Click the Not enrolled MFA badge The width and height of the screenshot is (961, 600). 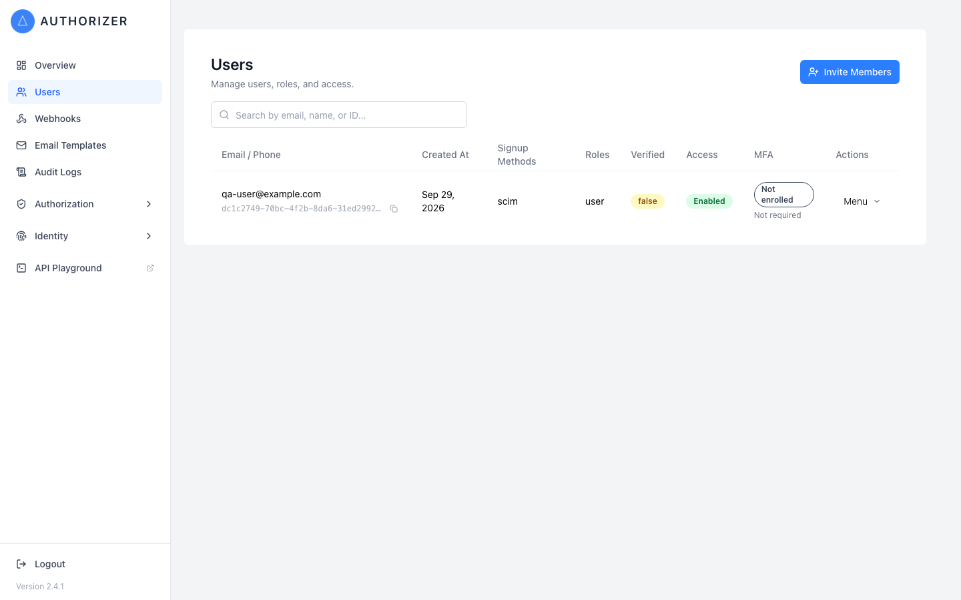(784, 195)
